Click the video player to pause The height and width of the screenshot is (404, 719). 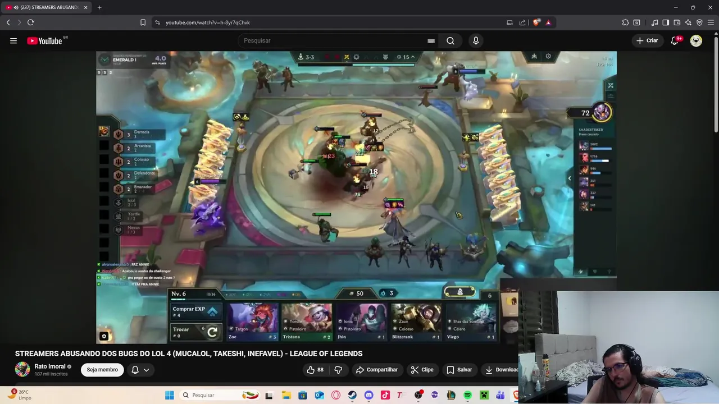point(356,196)
